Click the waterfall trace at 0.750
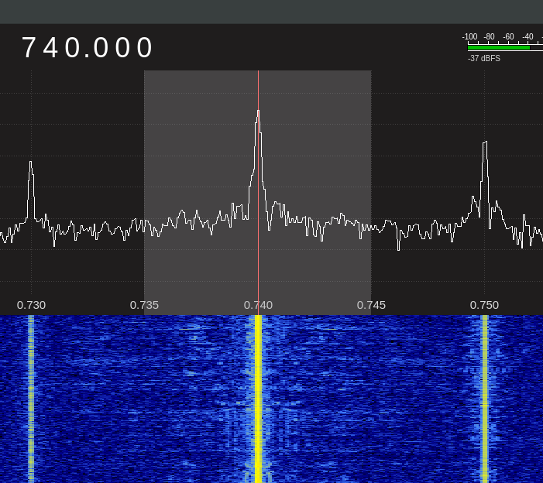 (x=485, y=399)
